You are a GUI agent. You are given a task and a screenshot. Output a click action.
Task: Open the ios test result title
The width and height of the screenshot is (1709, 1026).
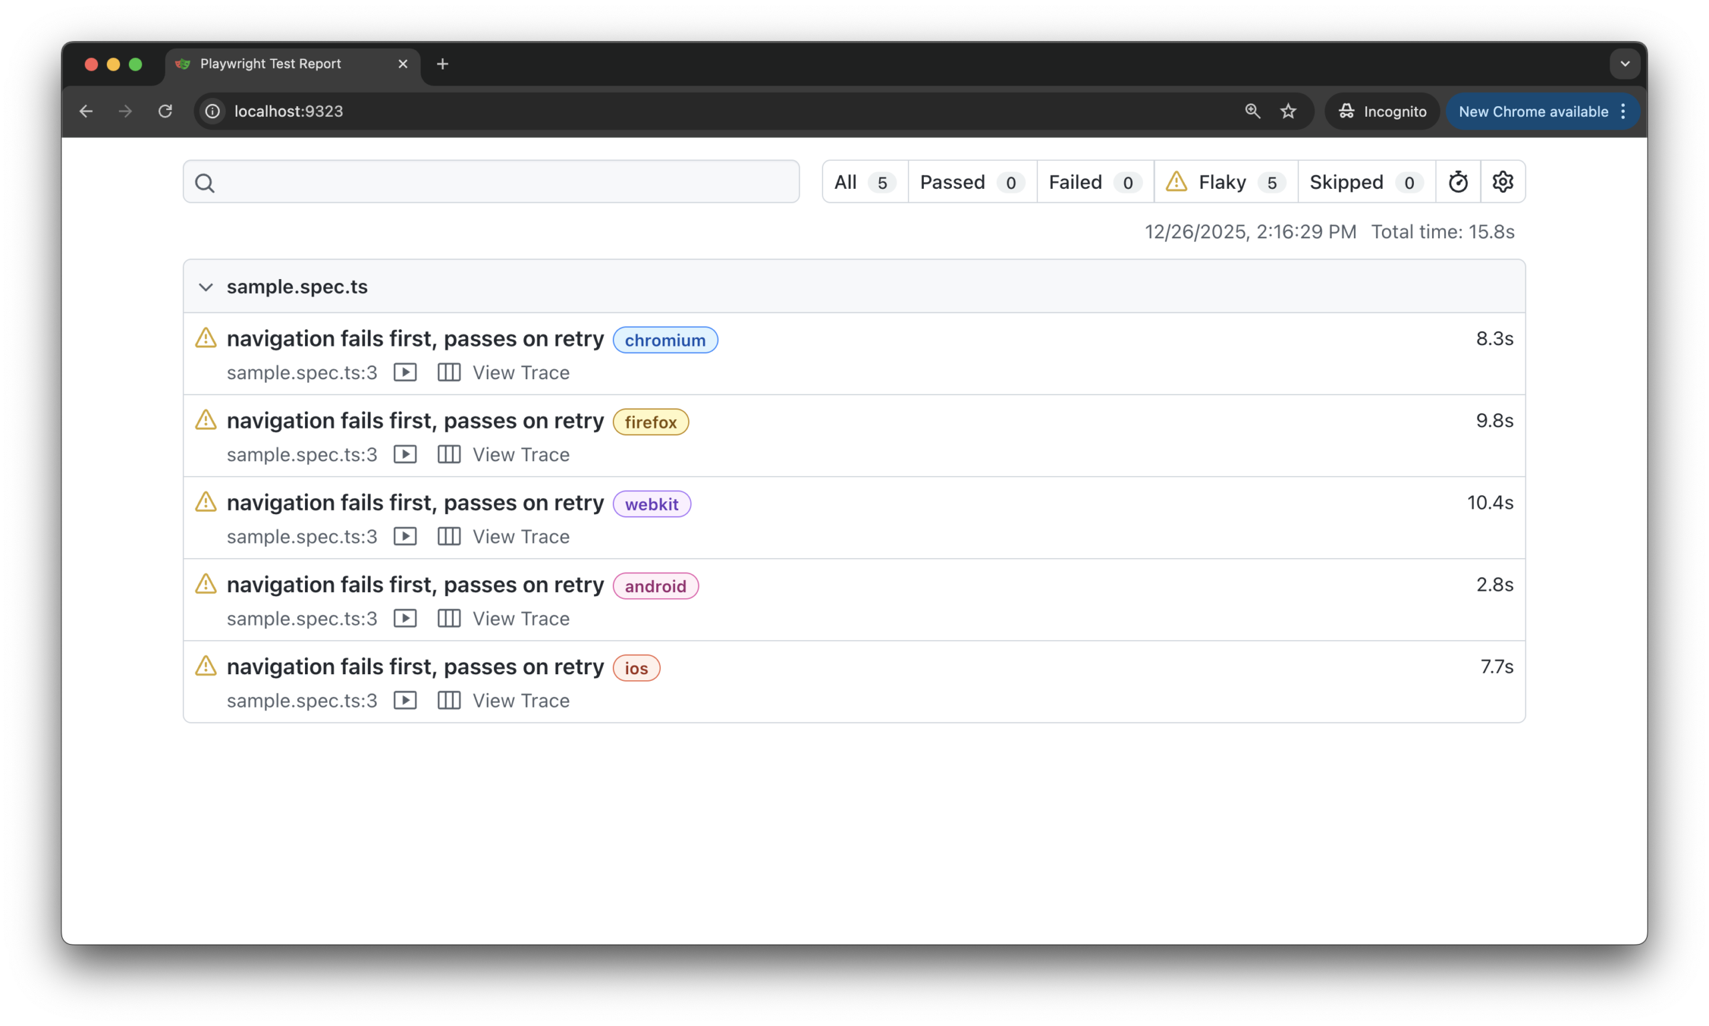point(415,666)
